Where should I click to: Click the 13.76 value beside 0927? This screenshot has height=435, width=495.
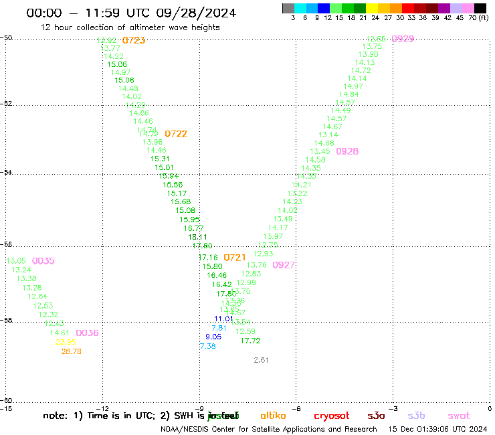(x=257, y=265)
